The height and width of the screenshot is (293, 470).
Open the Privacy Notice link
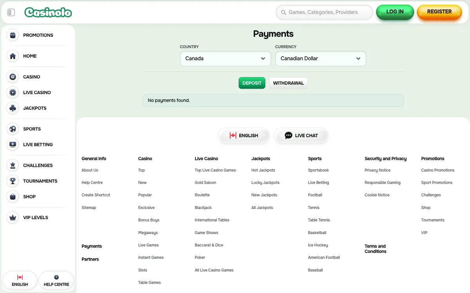pyautogui.click(x=378, y=170)
